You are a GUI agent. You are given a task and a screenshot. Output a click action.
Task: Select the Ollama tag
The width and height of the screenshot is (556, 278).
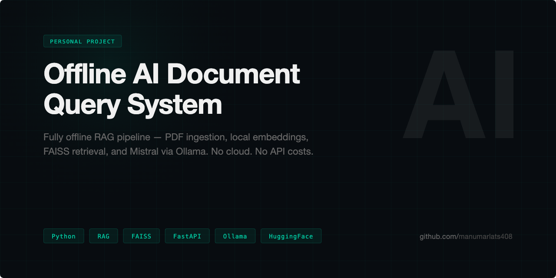pyautogui.click(x=235, y=236)
